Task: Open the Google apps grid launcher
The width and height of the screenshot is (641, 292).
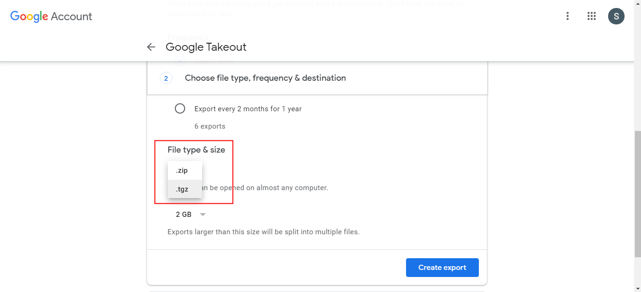Action: [x=592, y=16]
